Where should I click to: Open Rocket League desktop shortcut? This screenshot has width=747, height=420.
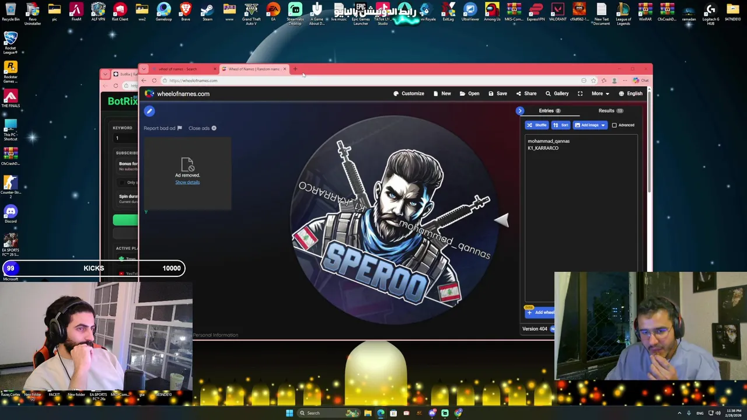tap(11, 41)
